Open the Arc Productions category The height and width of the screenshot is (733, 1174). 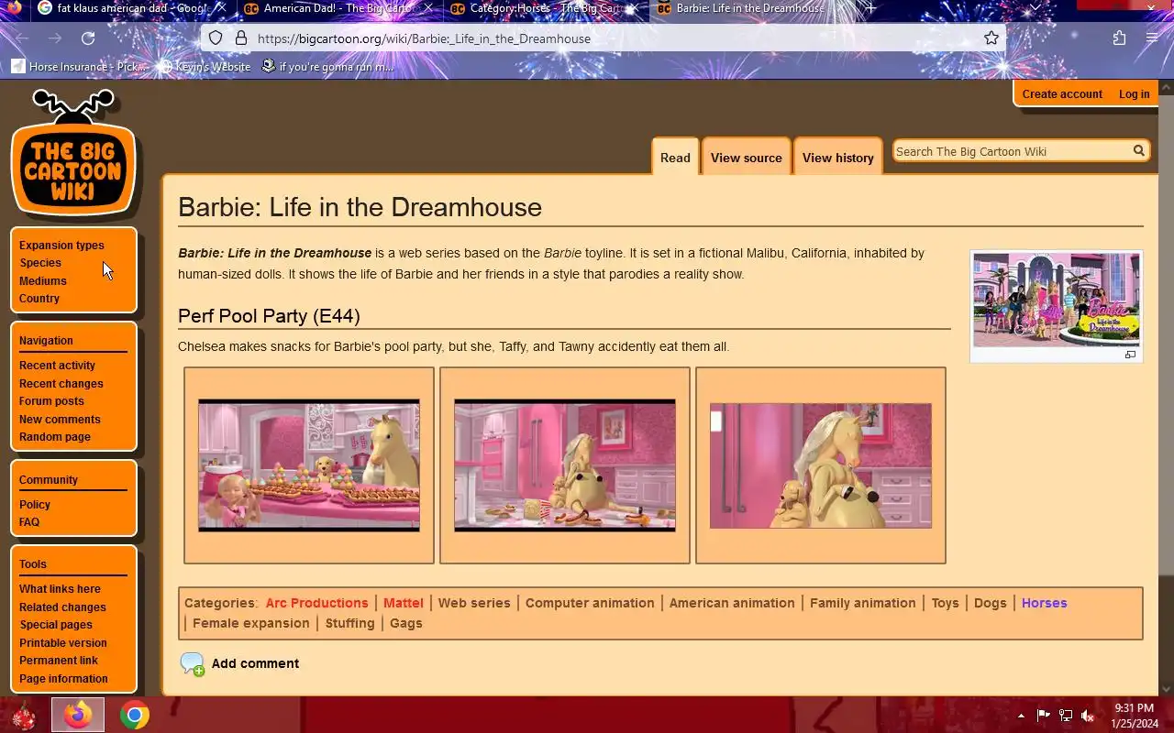(316, 603)
